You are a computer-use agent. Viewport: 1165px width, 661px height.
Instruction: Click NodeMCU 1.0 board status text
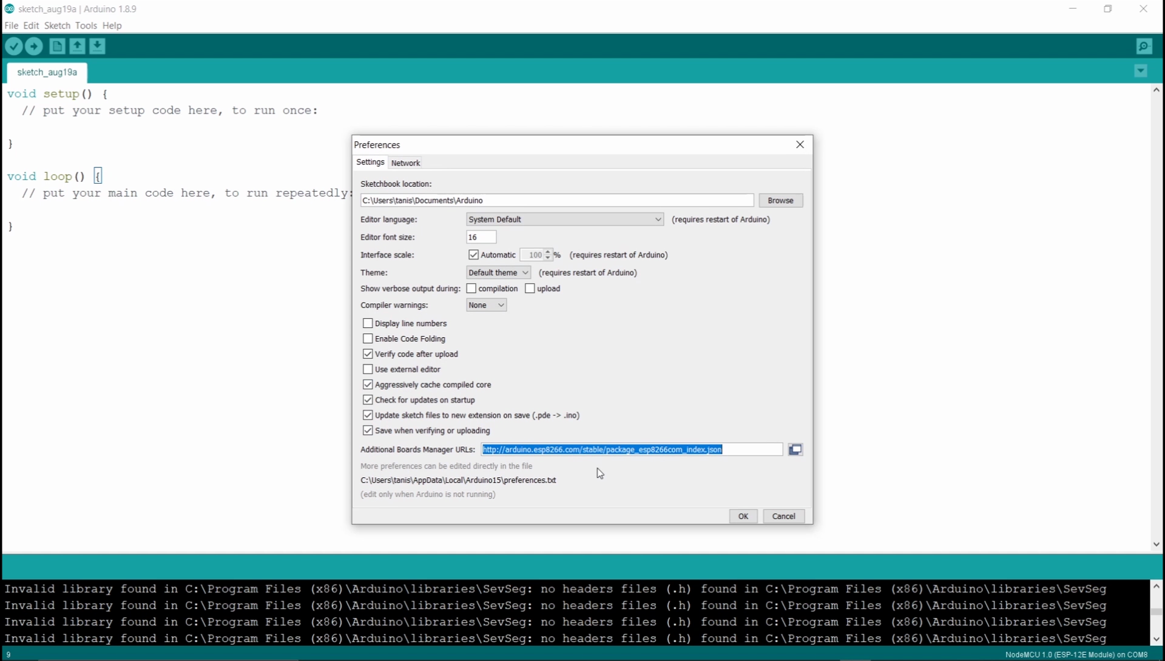pos(1076,655)
